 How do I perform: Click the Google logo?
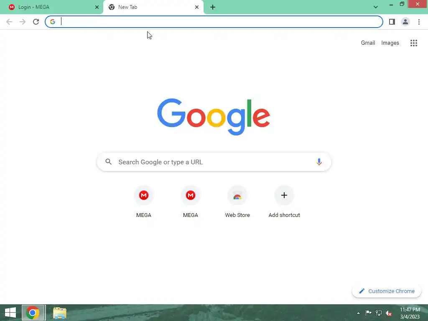coord(214,117)
